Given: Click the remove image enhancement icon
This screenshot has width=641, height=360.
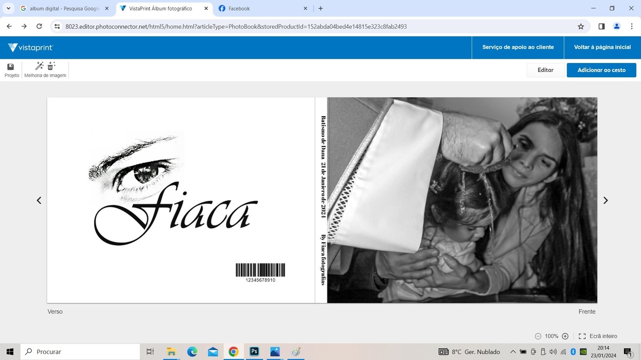Looking at the screenshot, I should pos(51,66).
